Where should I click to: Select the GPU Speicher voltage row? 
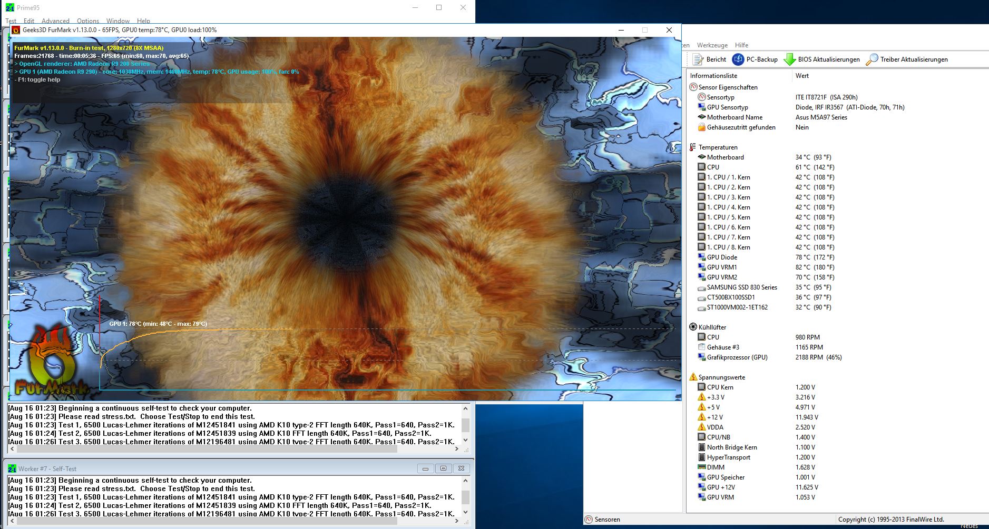837,477
